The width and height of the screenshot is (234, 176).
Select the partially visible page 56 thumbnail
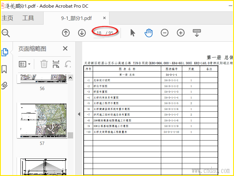click(42, 79)
